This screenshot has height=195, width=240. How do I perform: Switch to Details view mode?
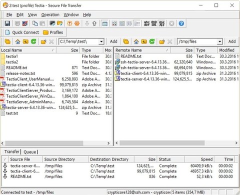pyautogui.click(x=137, y=23)
